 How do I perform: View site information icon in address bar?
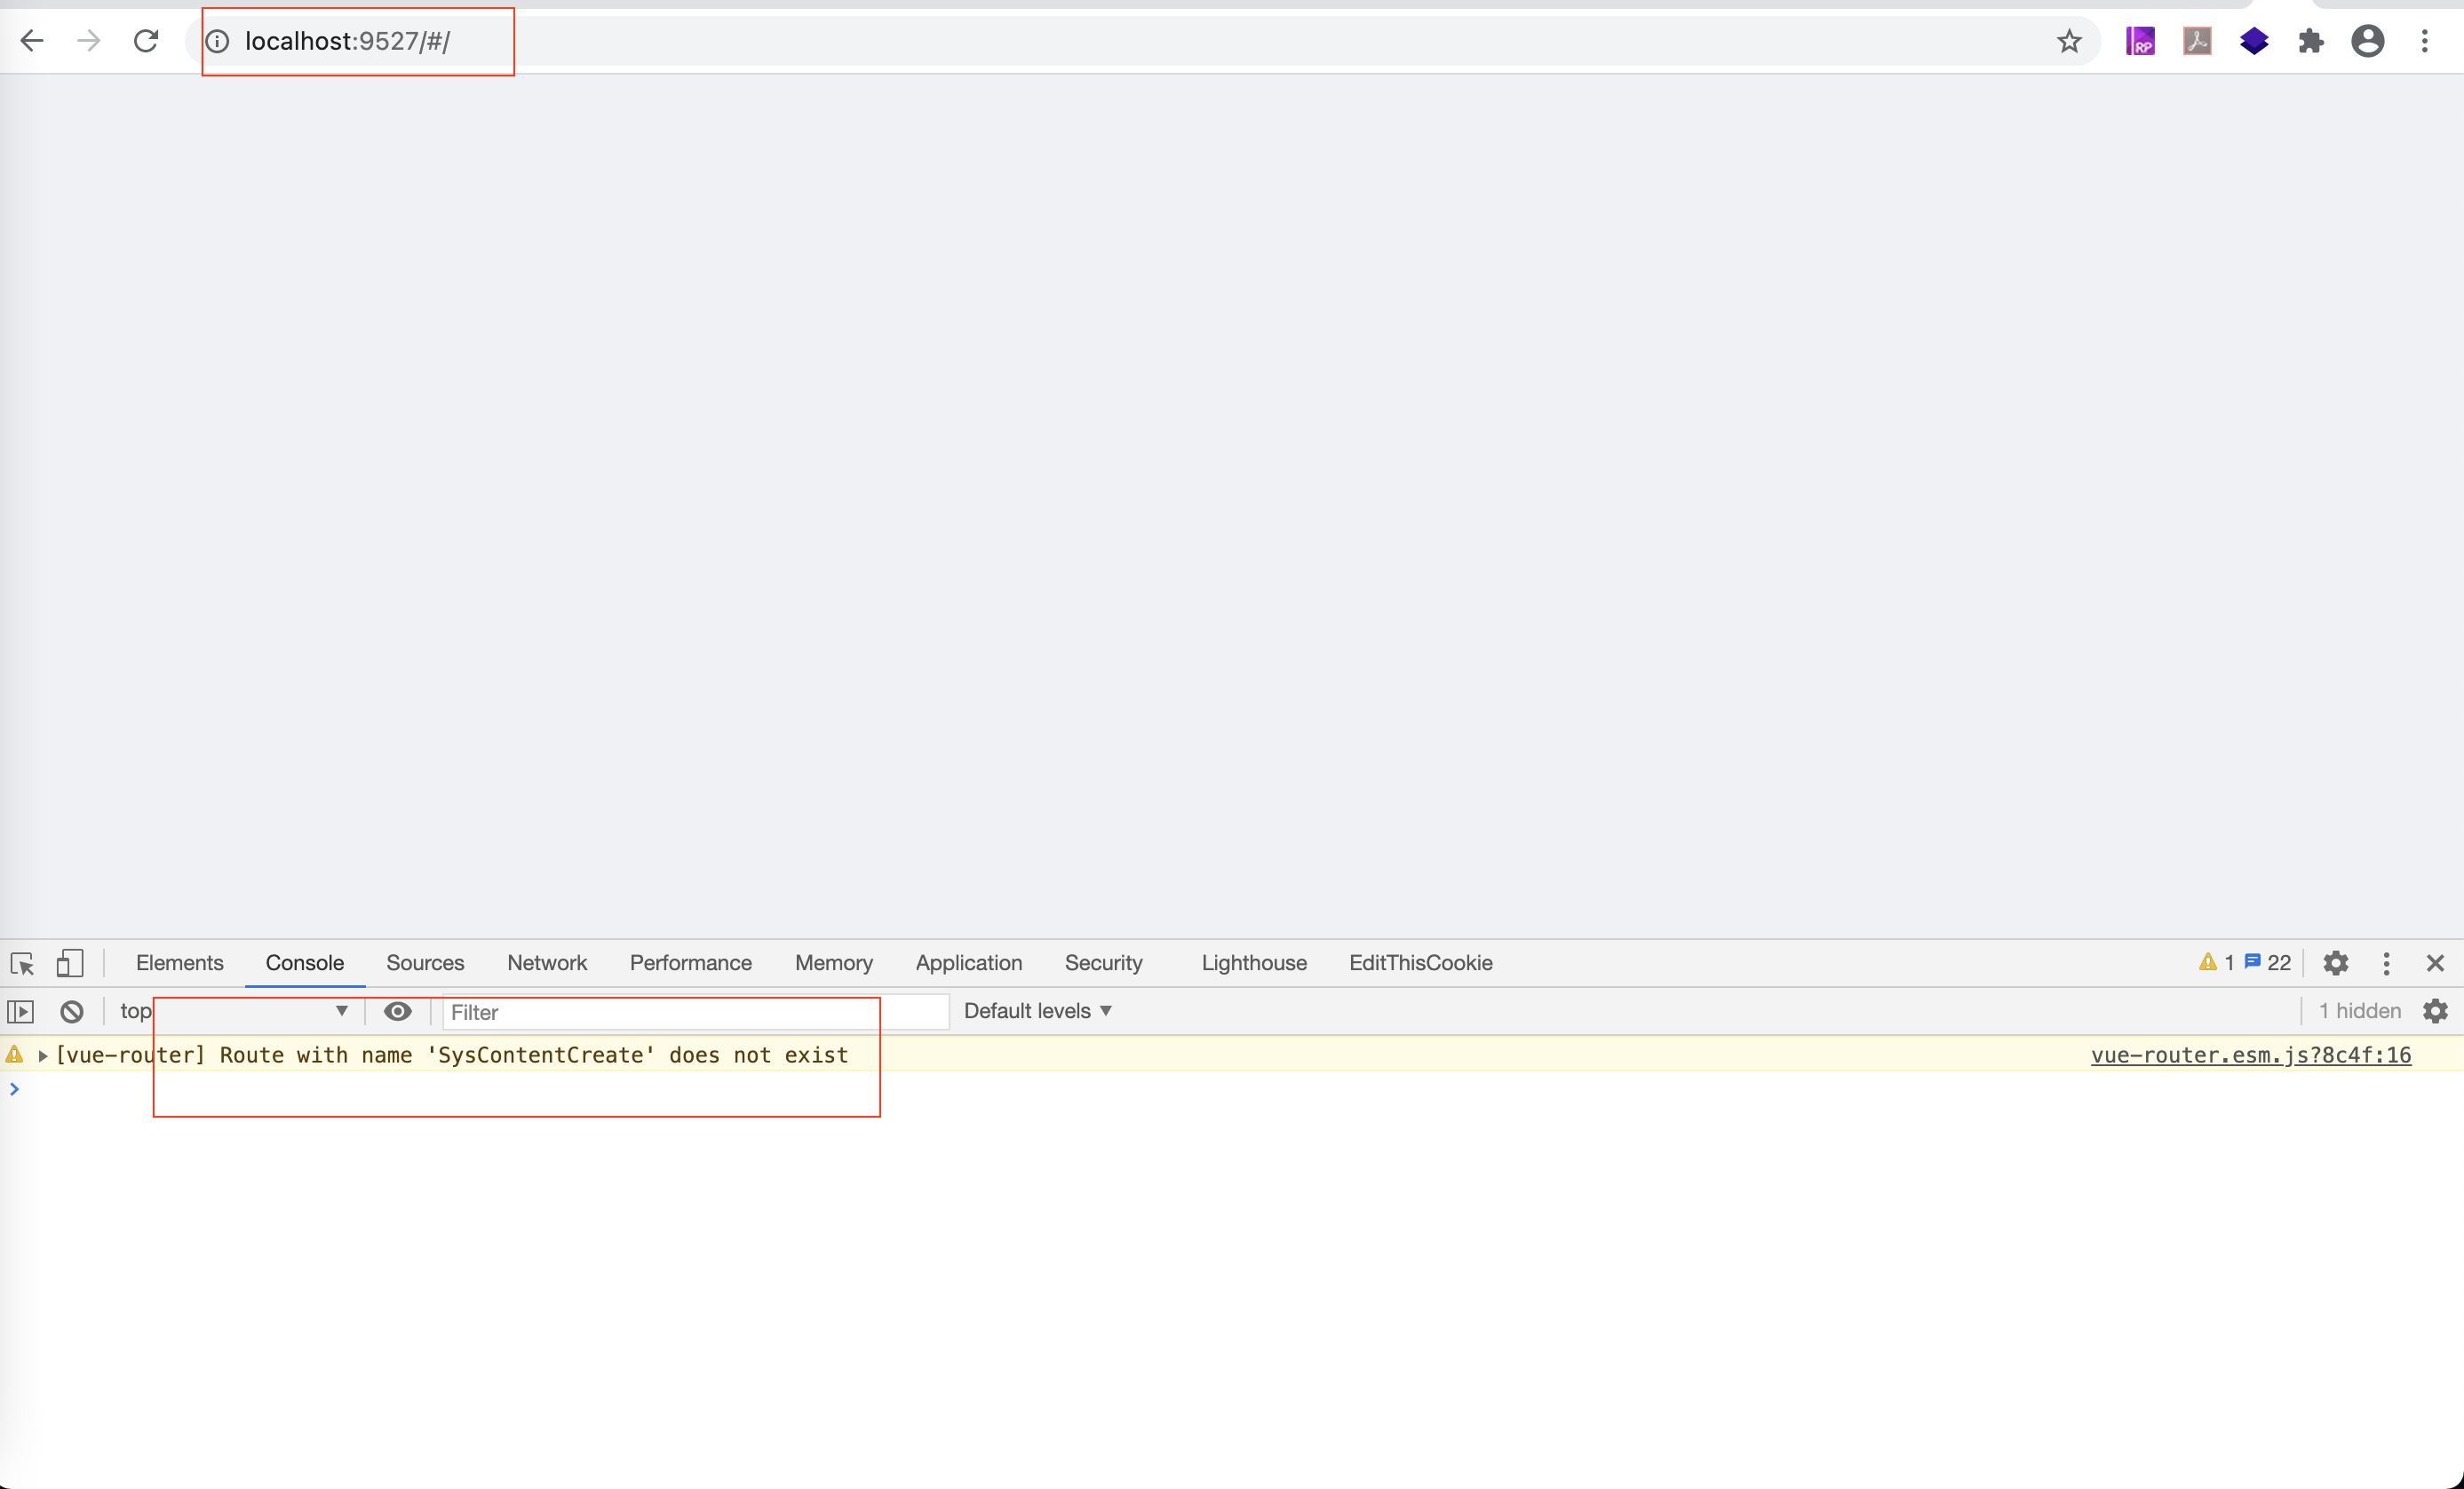(x=217, y=41)
